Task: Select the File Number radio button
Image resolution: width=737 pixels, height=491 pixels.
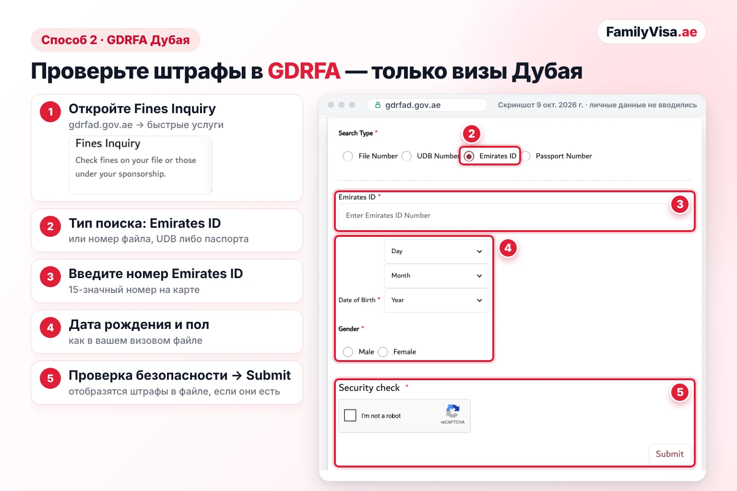Action: [348, 156]
